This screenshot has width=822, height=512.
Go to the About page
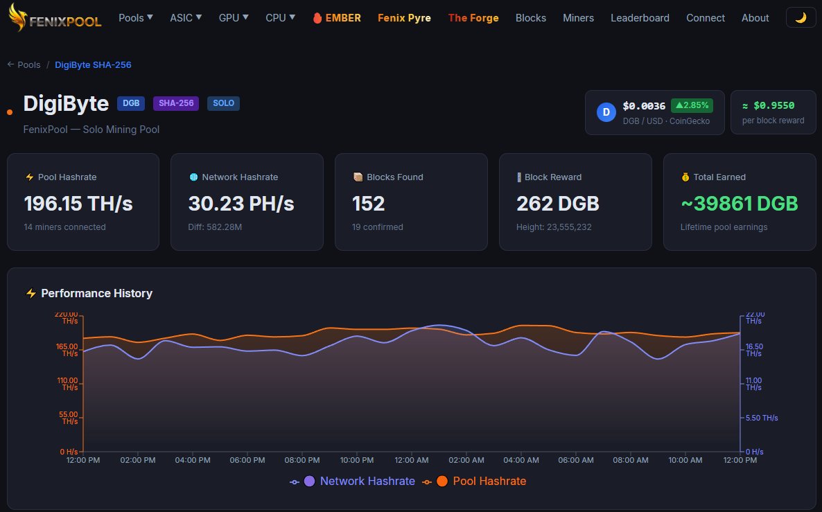pyautogui.click(x=755, y=18)
